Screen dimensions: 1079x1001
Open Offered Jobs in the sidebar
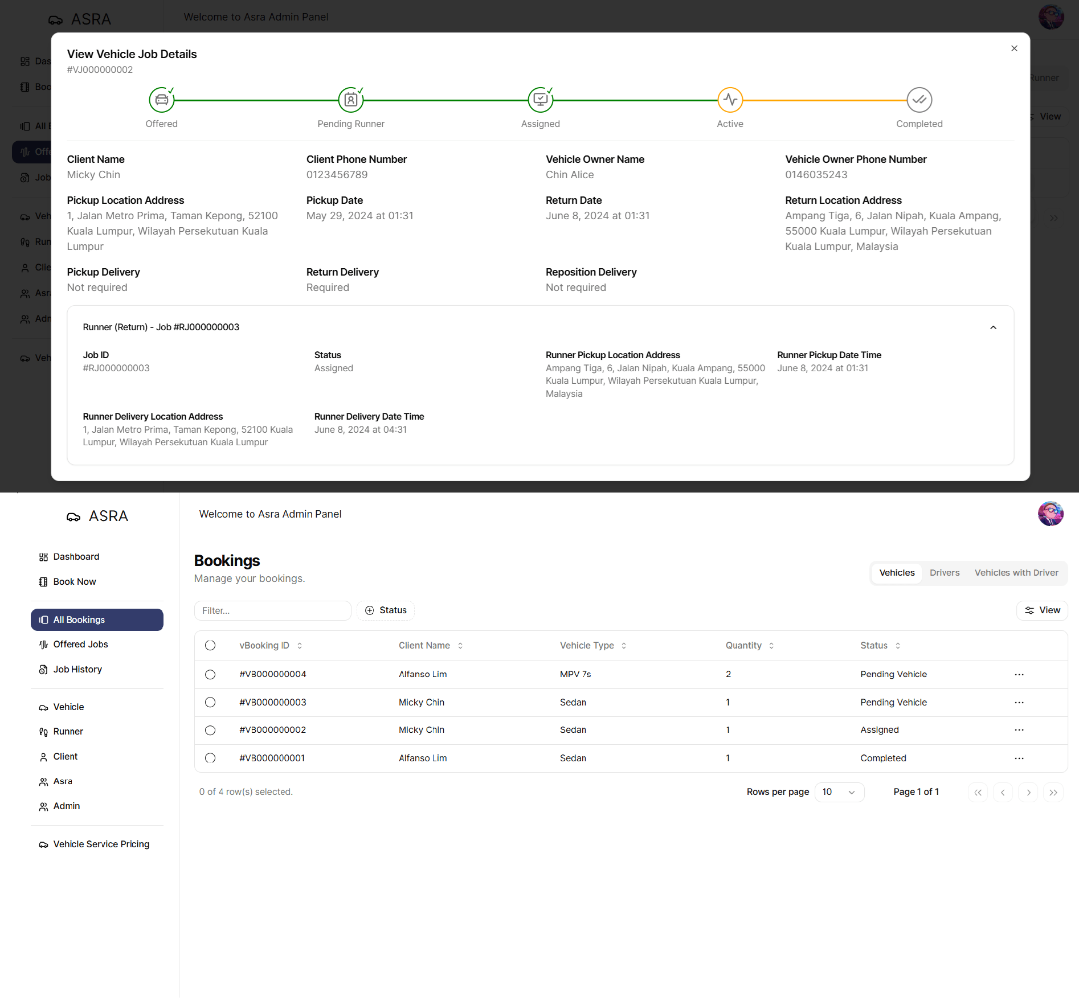(x=80, y=645)
